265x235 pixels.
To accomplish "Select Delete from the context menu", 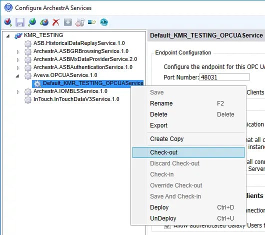I will pos(188,114).
